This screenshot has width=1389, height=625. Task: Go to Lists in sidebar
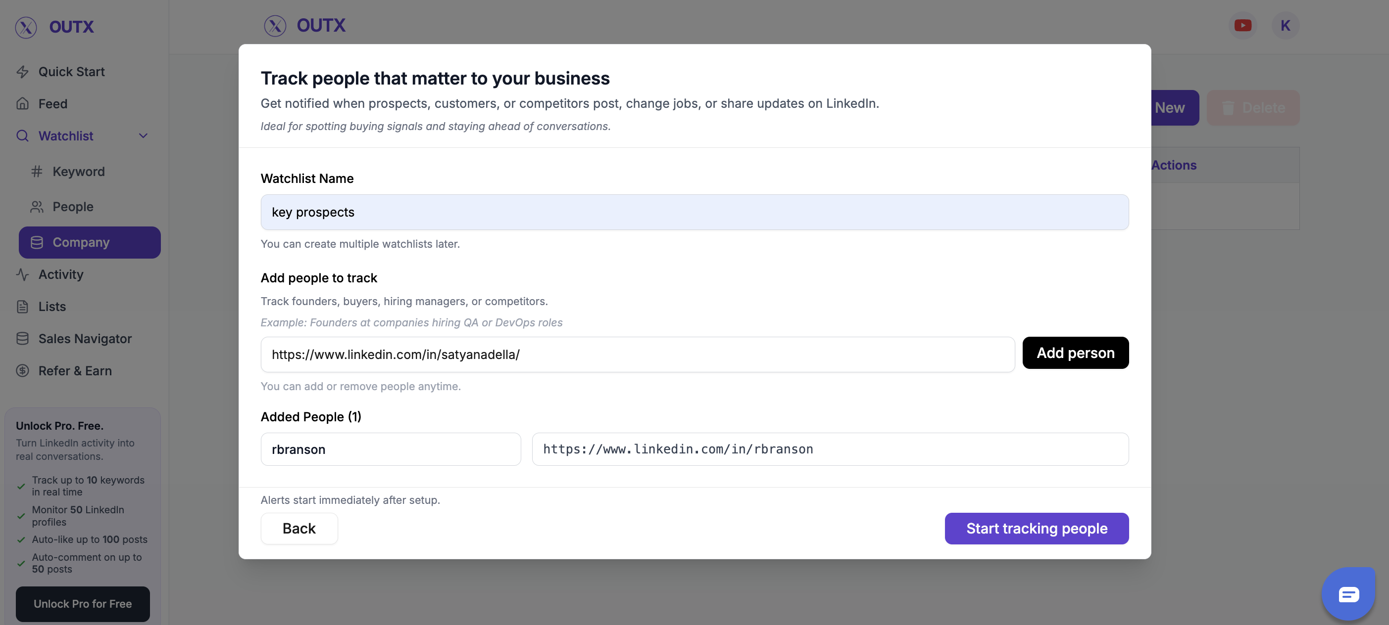52,307
